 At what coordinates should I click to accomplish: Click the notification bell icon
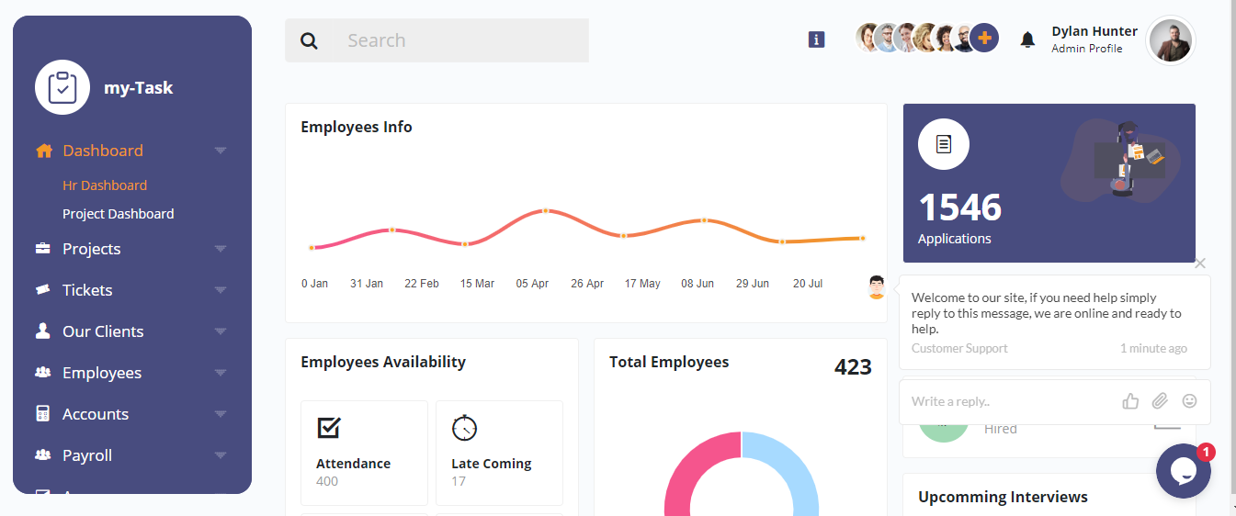(x=1027, y=39)
